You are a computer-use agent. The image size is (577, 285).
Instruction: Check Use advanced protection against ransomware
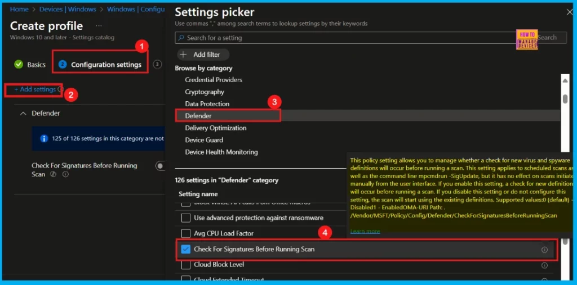click(x=186, y=218)
